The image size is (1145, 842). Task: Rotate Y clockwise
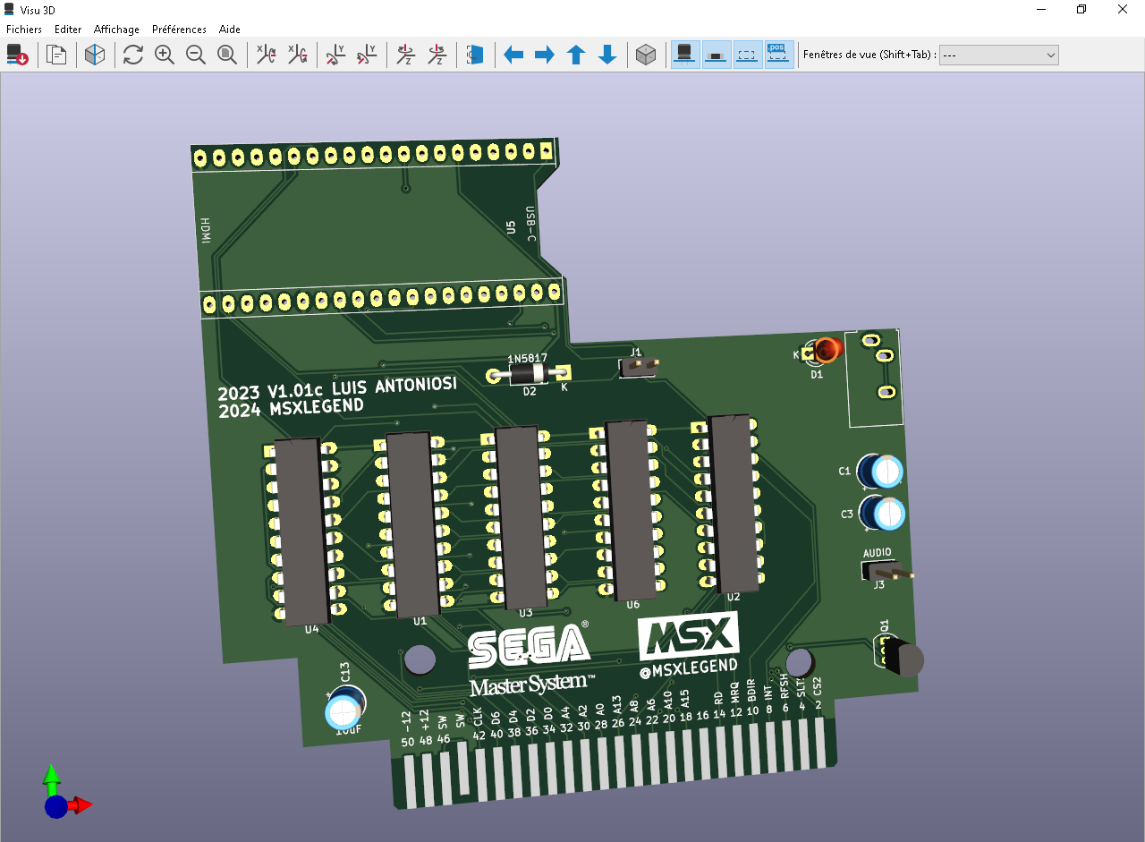coord(335,55)
